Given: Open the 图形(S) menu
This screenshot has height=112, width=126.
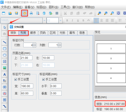Looking at the screenshot, I should coord(53,7).
